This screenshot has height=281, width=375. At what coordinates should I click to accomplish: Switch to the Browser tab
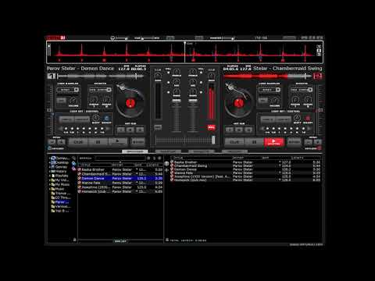(135, 151)
